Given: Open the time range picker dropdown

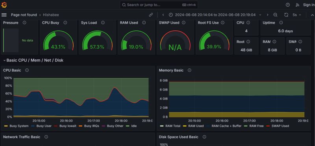Looking at the screenshot, I should click(x=215, y=15).
